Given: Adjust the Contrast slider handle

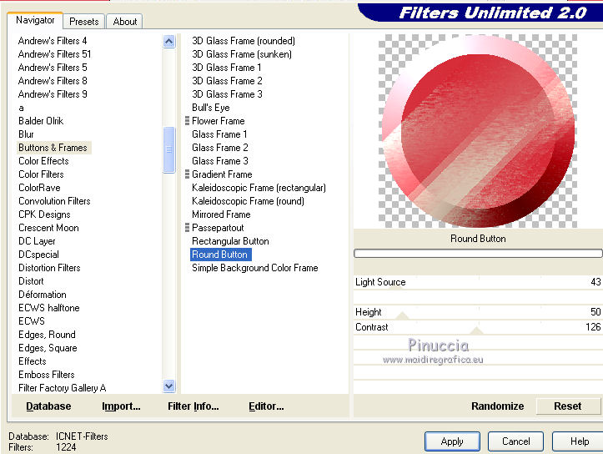Looking at the screenshot, I should (x=476, y=330).
